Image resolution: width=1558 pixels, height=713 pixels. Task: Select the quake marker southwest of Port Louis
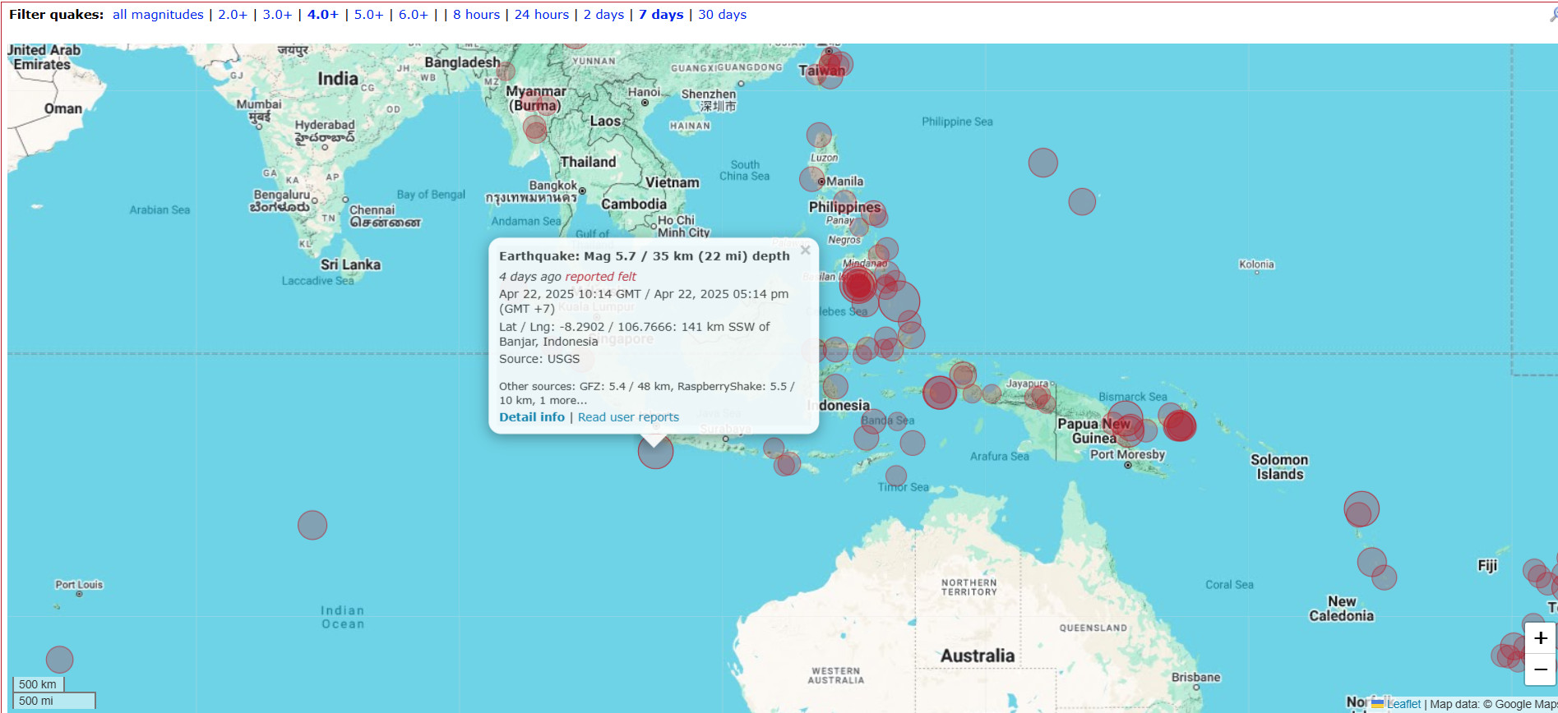tap(59, 660)
